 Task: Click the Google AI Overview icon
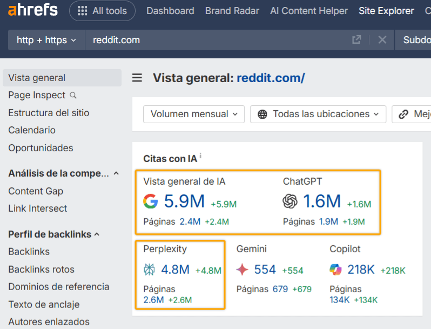(x=151, y=202)
